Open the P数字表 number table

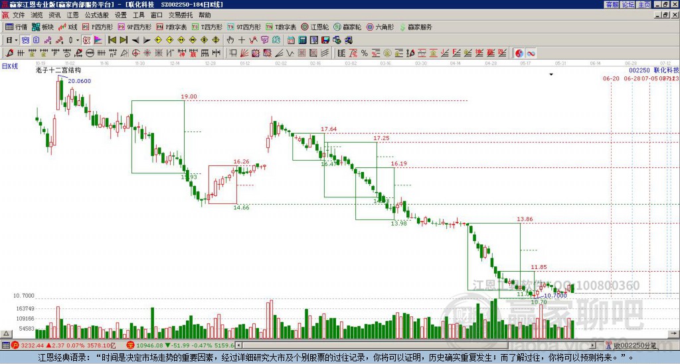tap(171, 27)
